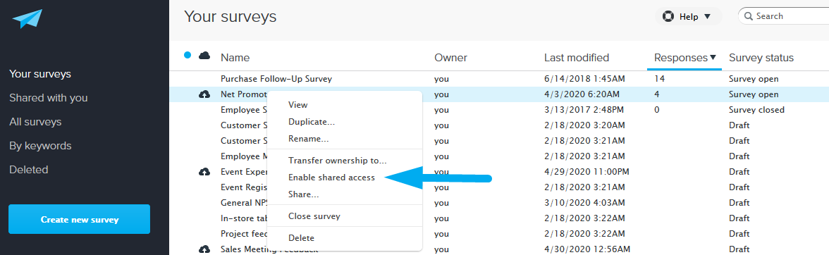Open Shared with you sidebar link
Screen dimensions: 829x255
coord(49,98)
